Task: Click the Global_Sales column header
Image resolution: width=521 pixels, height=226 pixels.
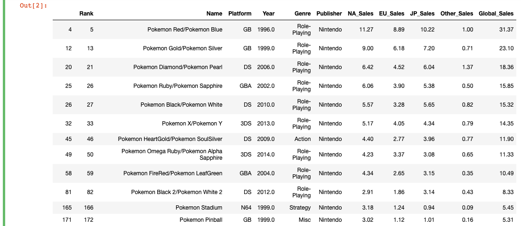Action: 496,14
